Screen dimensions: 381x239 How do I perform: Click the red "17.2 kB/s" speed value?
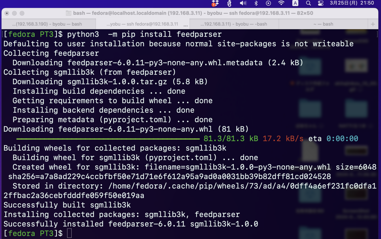click(283, 139)
